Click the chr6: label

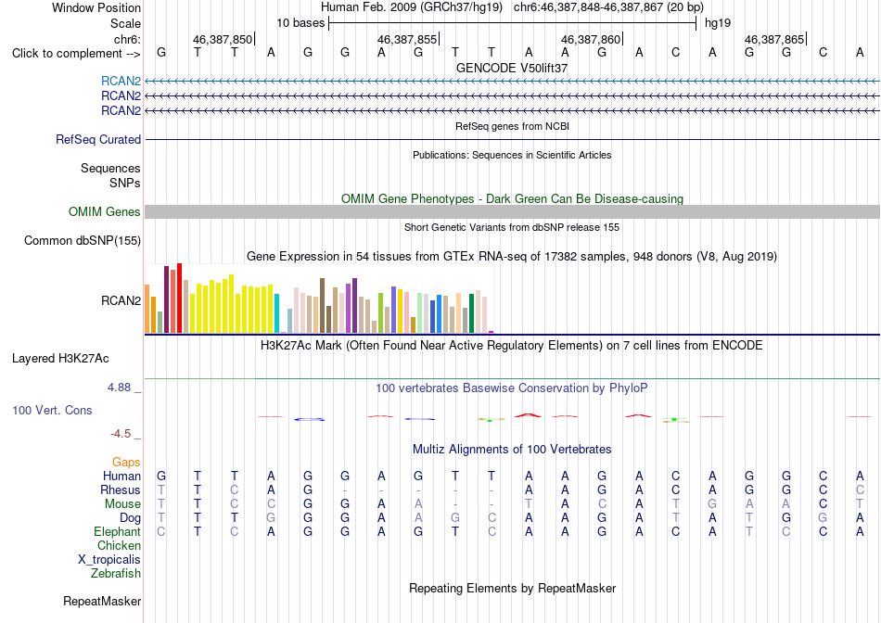point(127,39)
